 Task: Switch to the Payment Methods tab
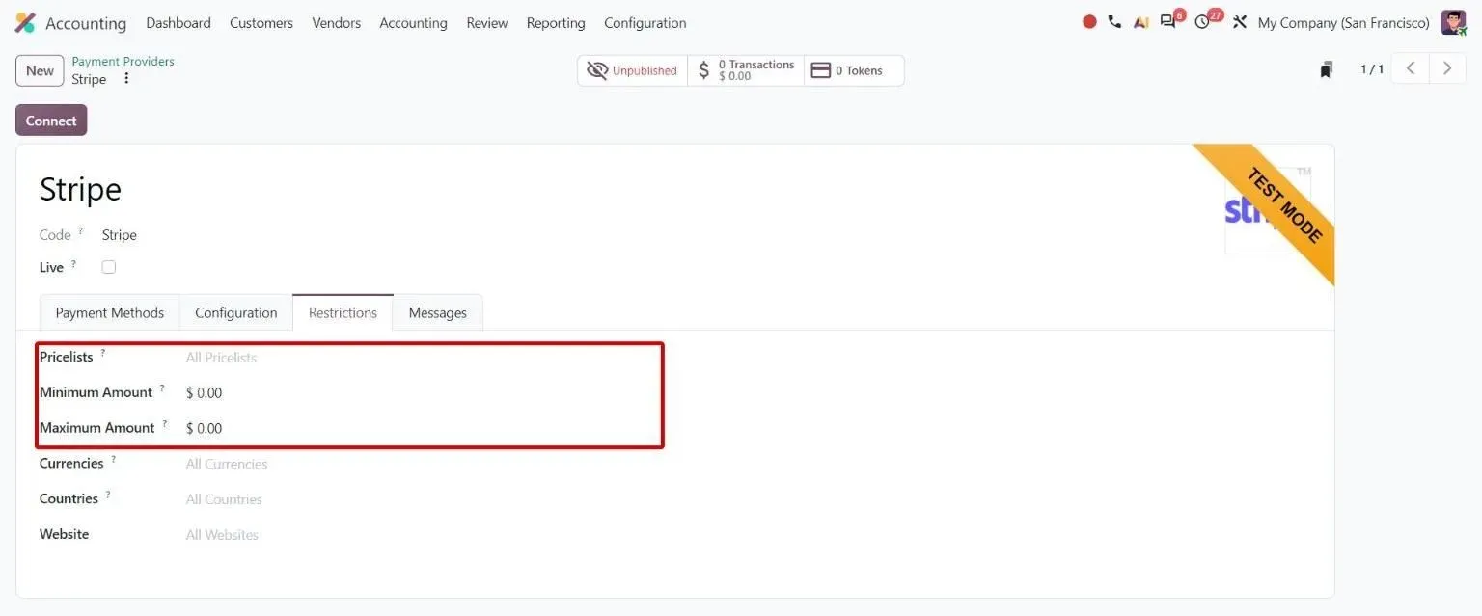pos(110,312)
